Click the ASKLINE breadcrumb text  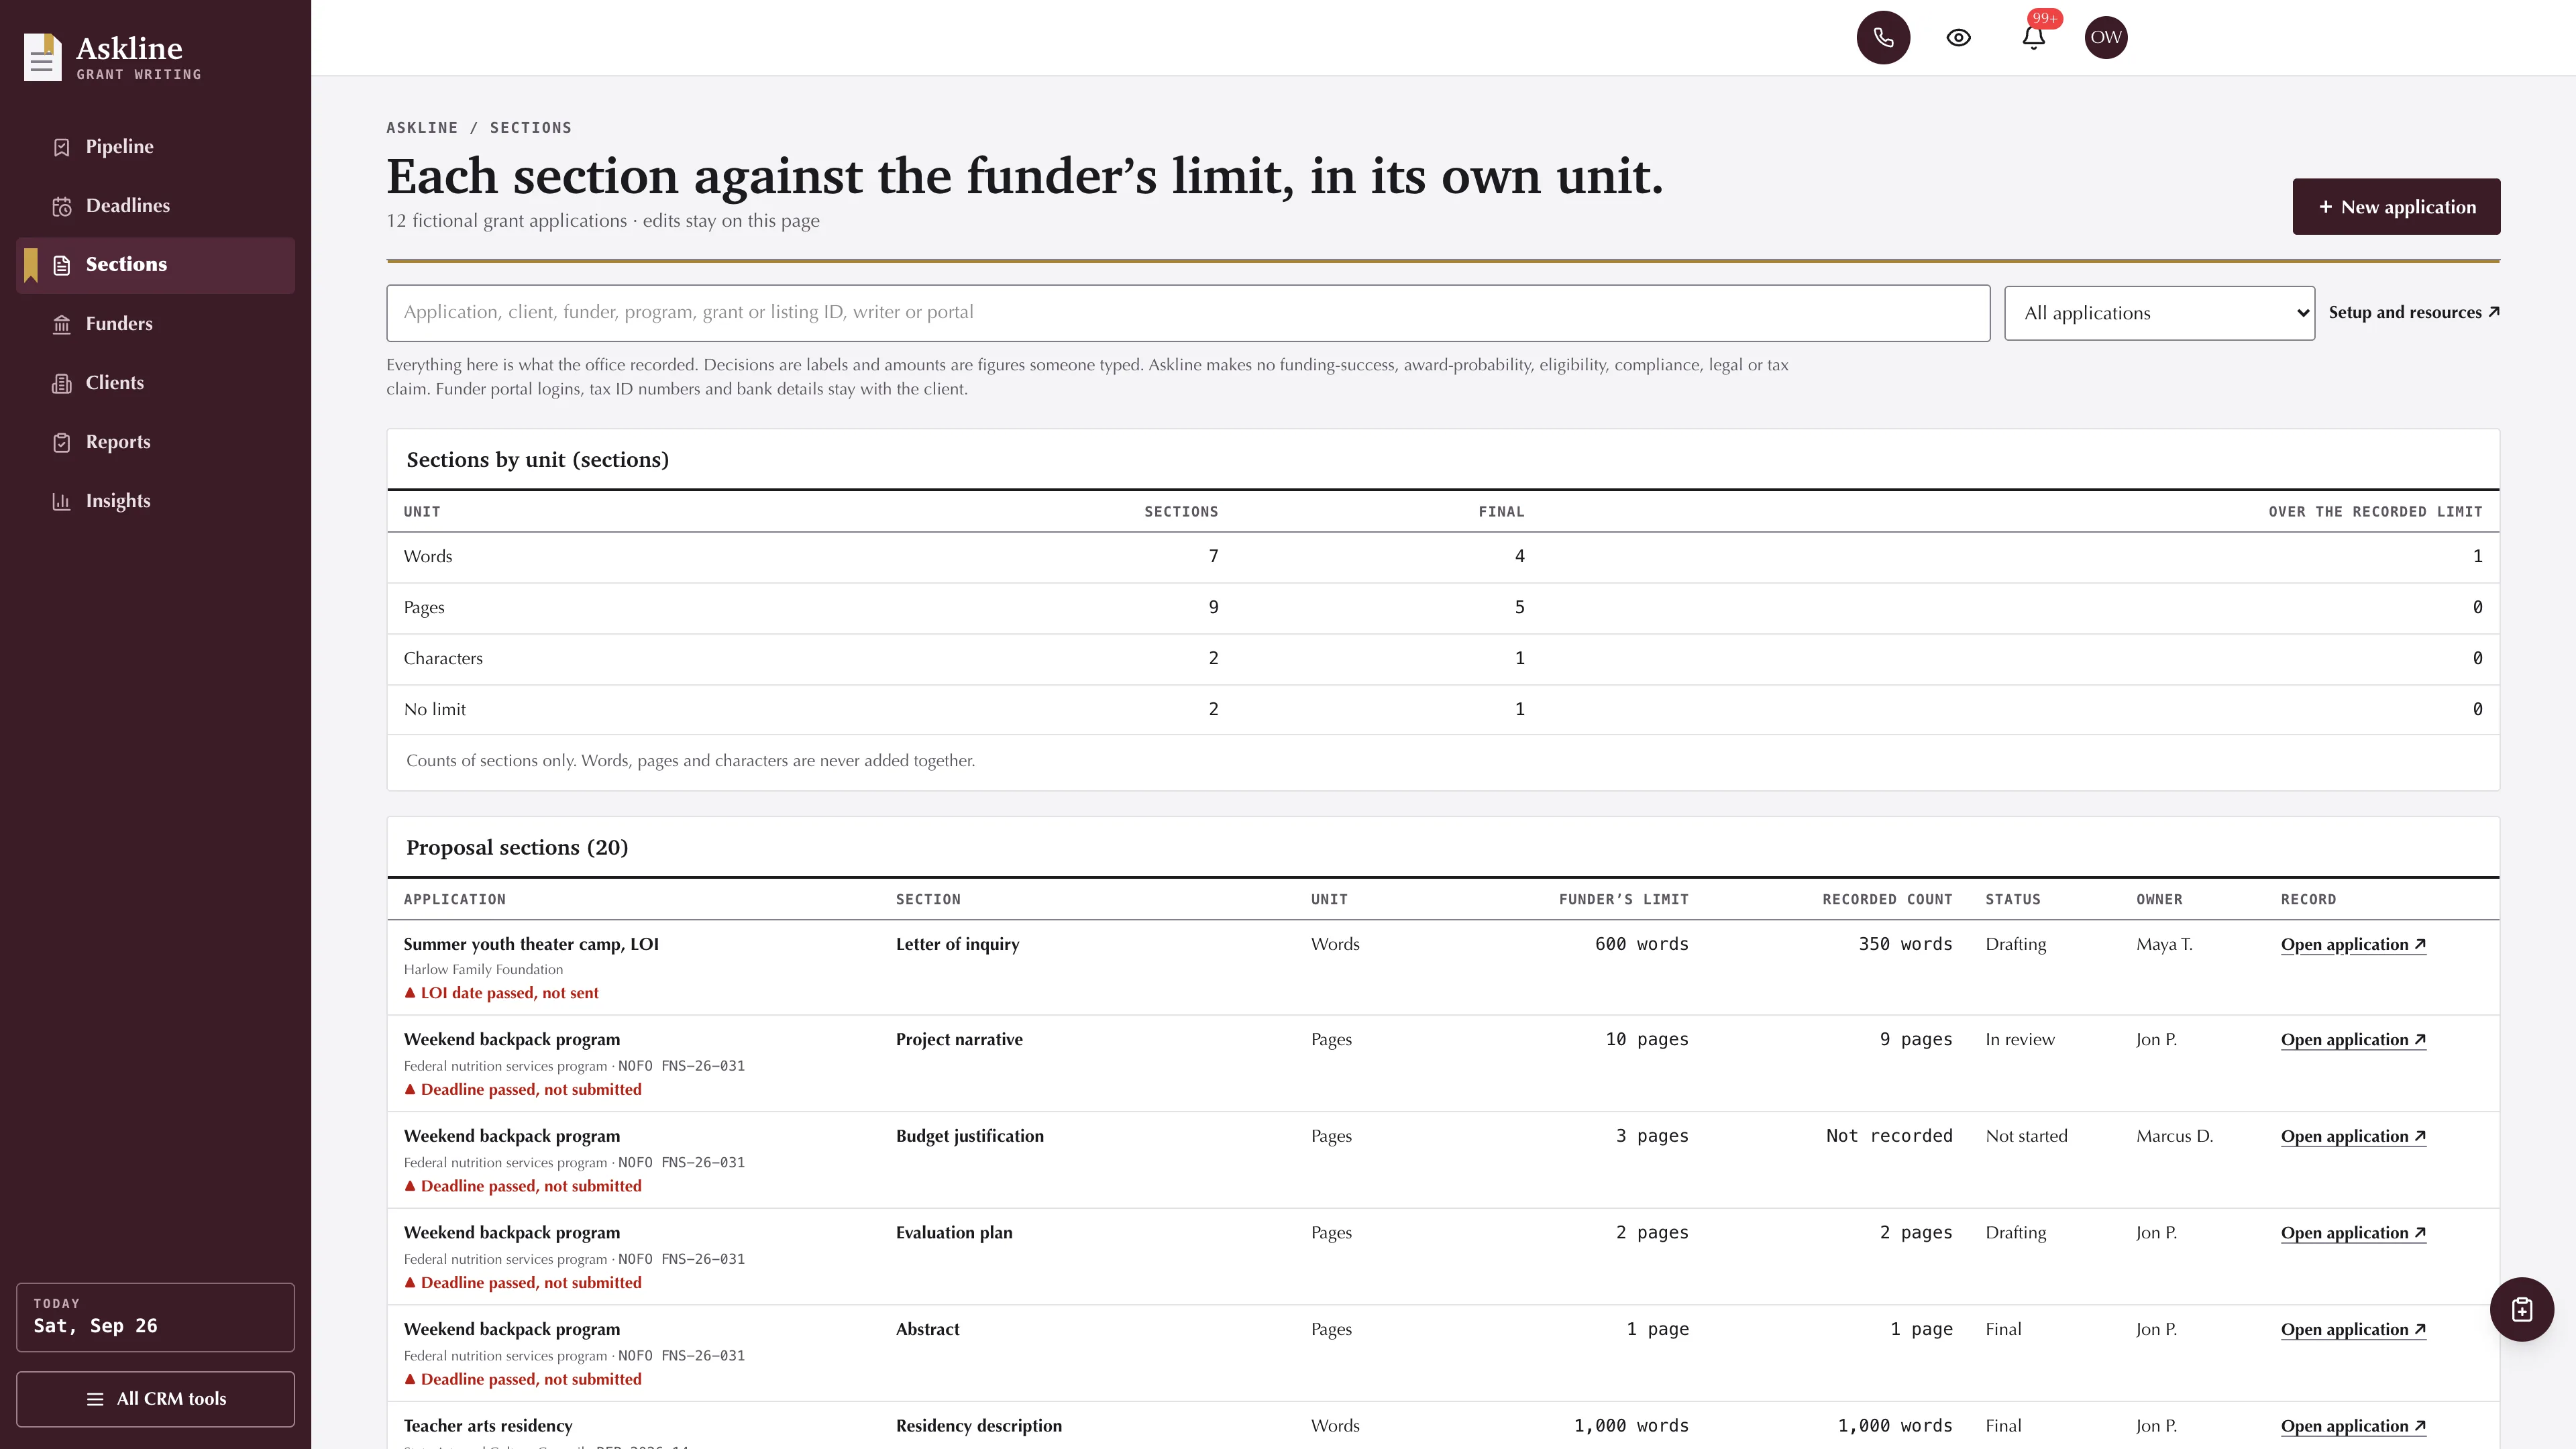422,128
